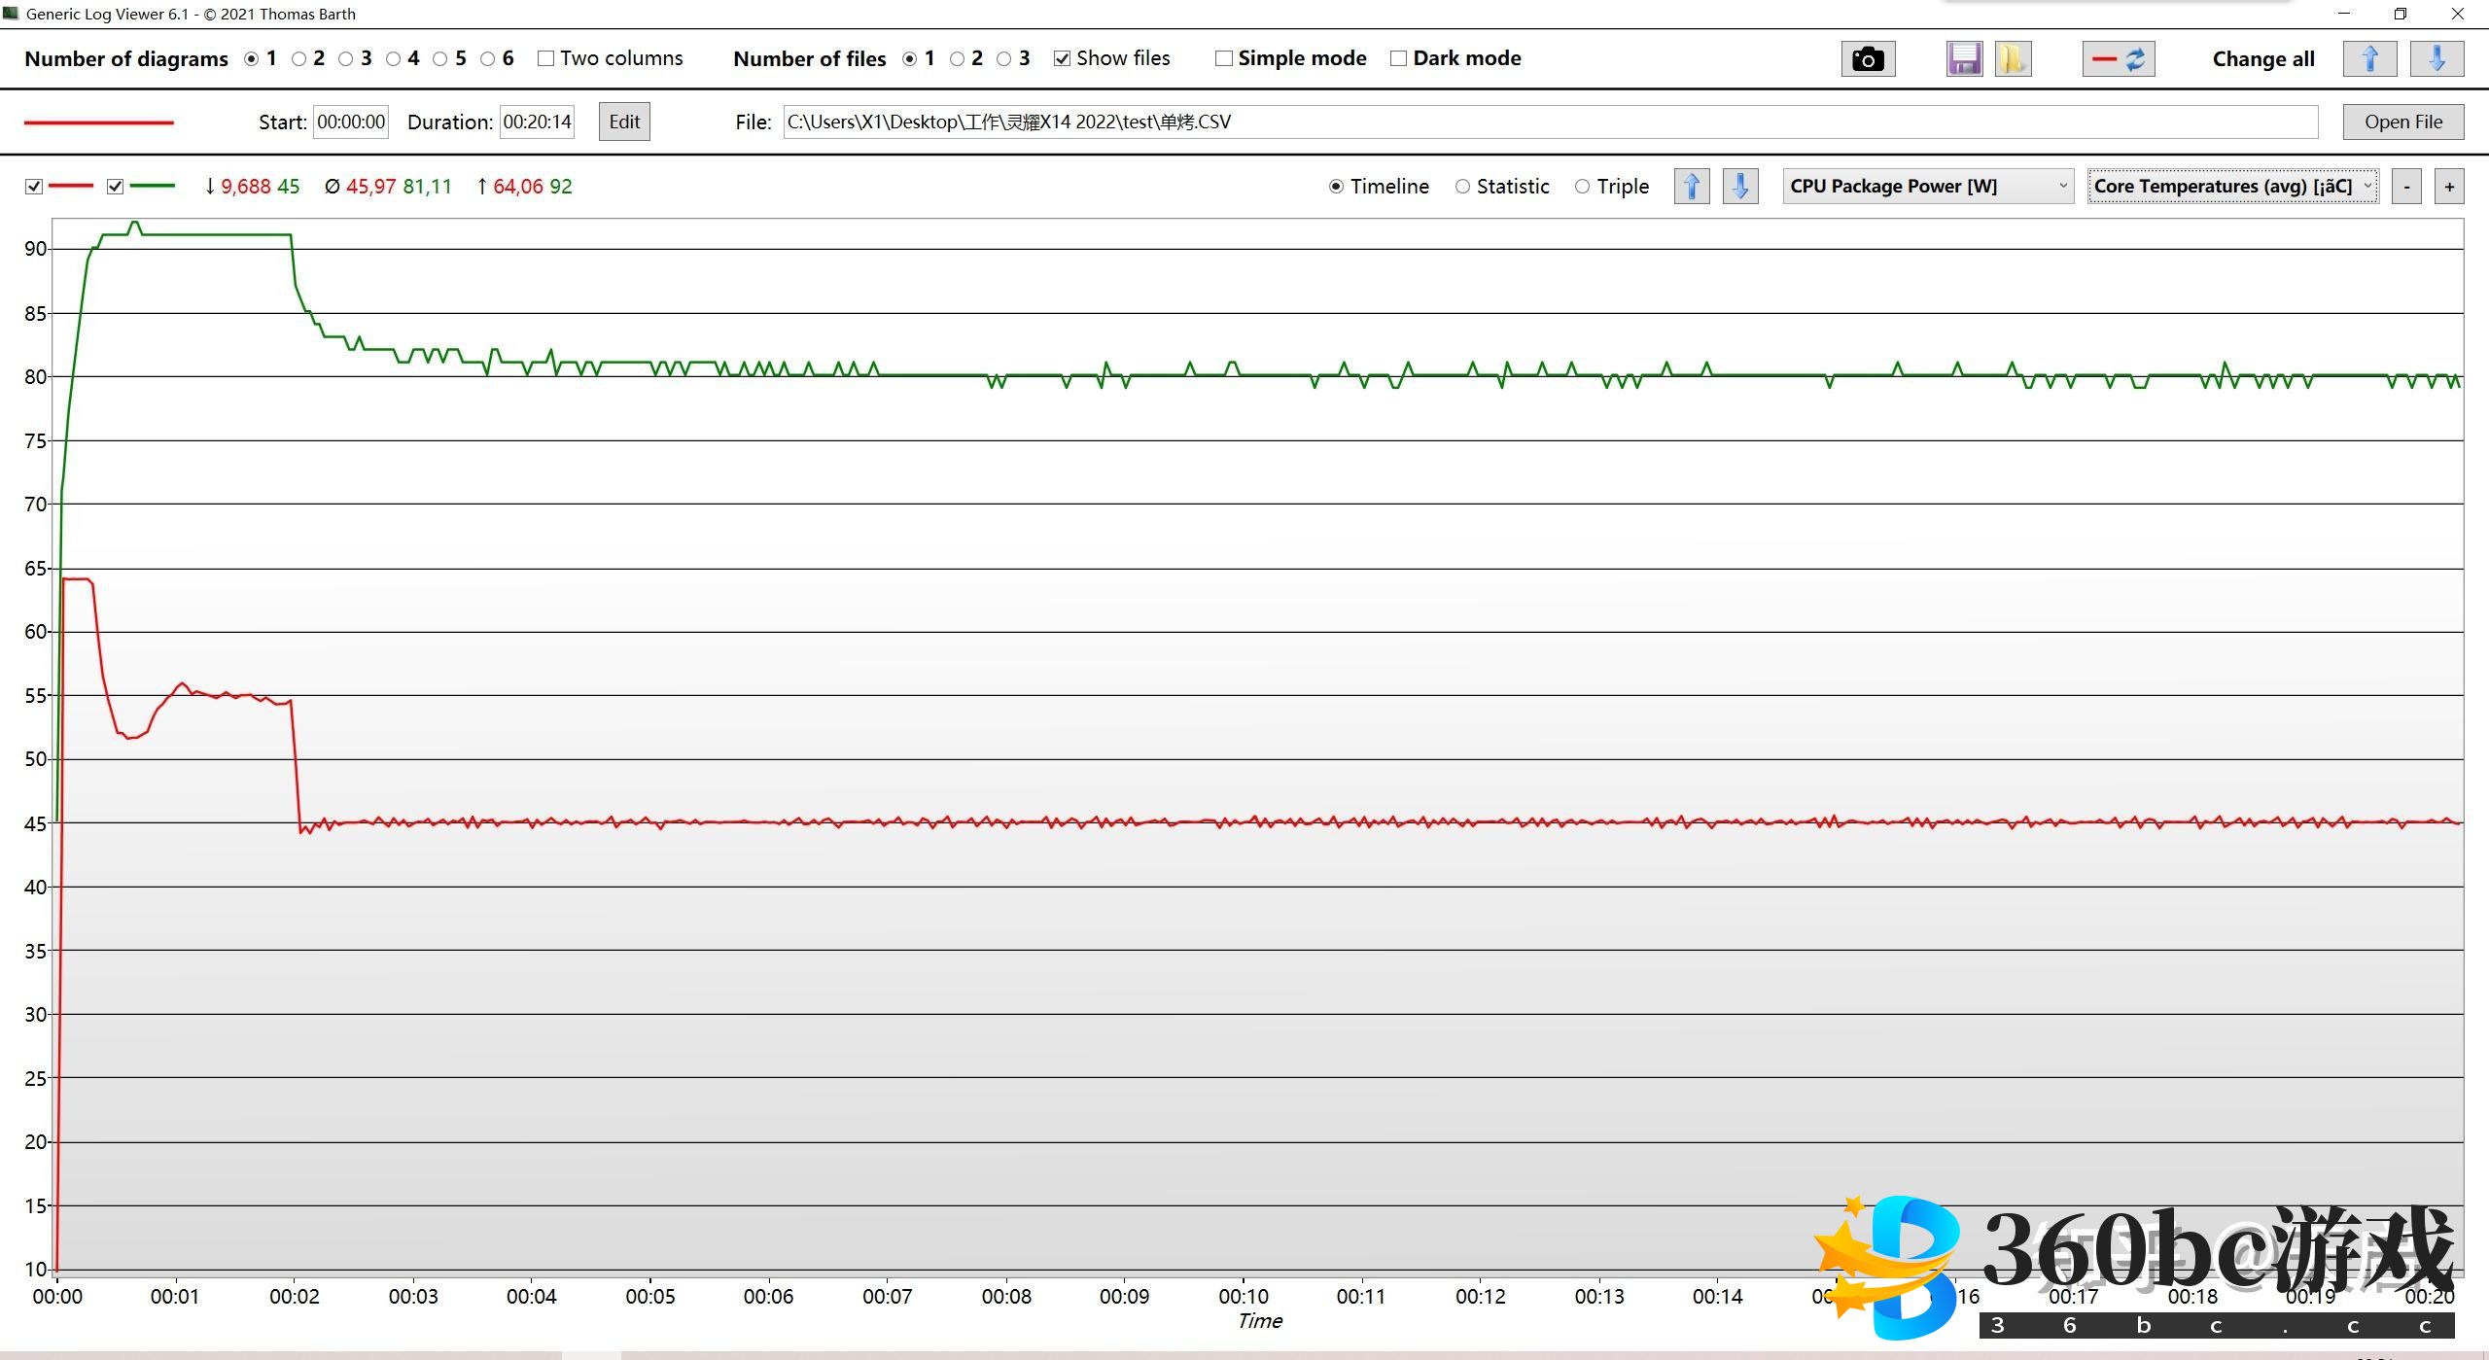Screen dimensions: 2489x1360
Task: Select the Statistic view option
Action: click(x=1463, y=187)
